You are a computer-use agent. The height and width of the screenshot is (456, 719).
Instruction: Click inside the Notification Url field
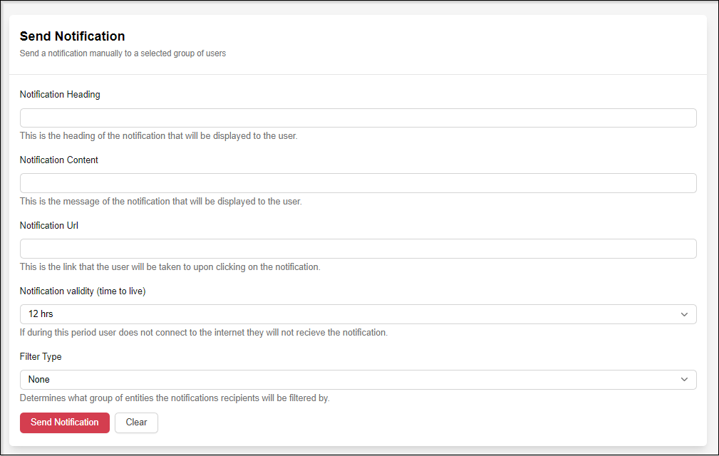click(358, 249)
